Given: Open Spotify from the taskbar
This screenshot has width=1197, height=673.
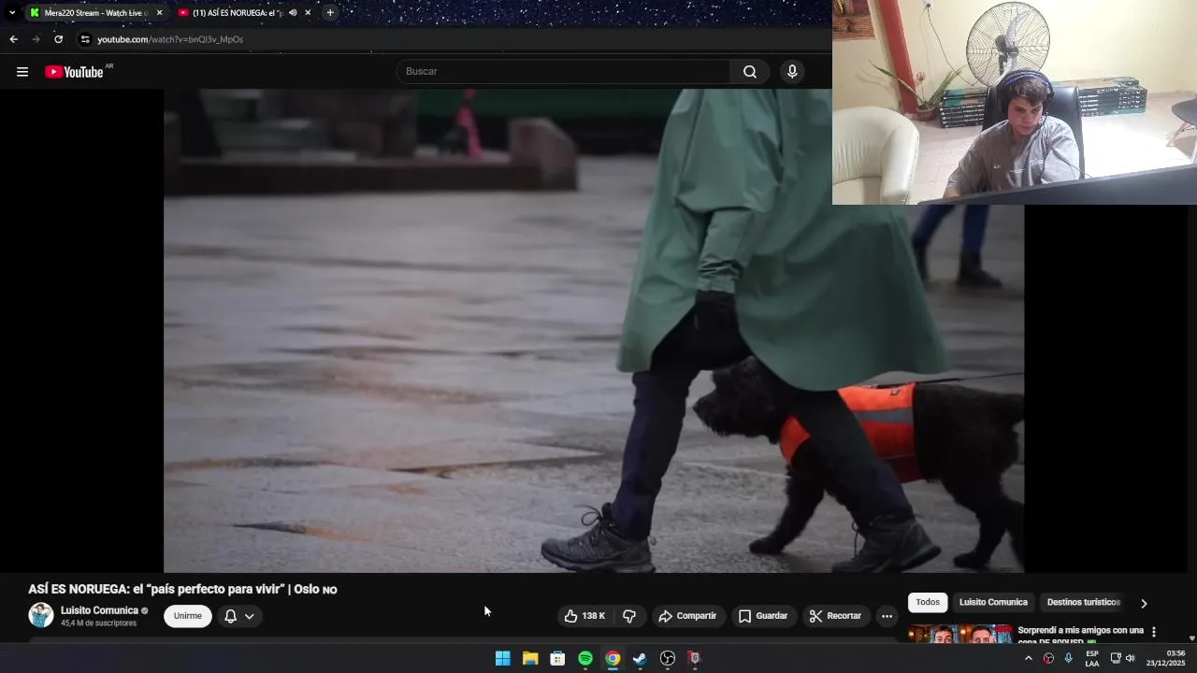Looking at the screenshot, I should tap(585, 658).
